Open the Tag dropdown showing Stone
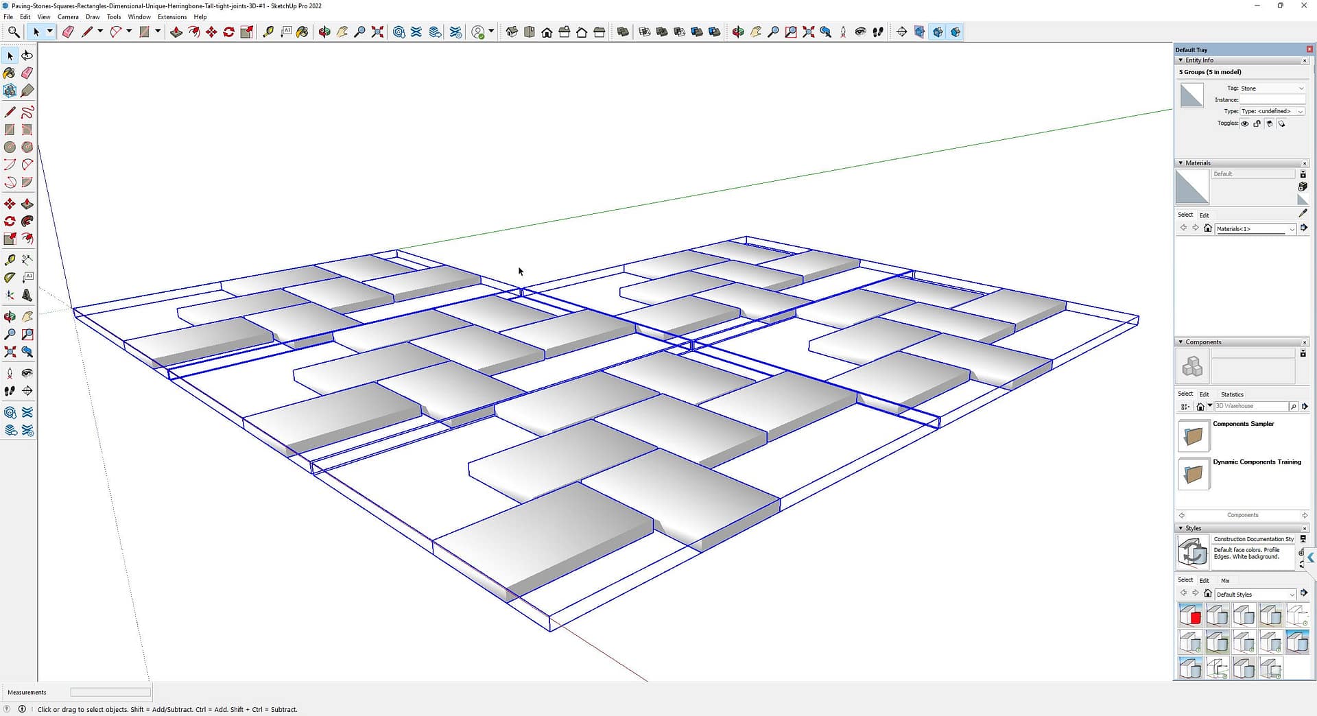The image size is (1317, 716). (x=1272, y=88)
